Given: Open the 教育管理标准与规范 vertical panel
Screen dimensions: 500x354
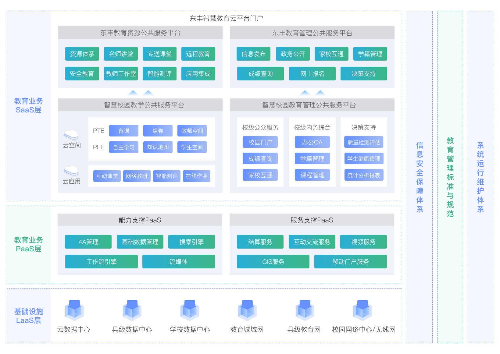Looking at the screenshot, I should [450, 177].
